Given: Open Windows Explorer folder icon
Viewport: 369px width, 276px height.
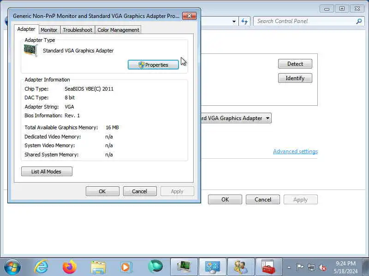Looking at the screenshot, I should pos(98,267).
